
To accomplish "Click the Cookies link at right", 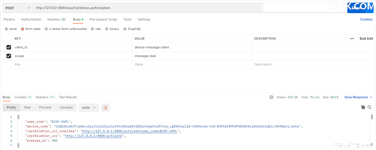I will click(366, 19).
